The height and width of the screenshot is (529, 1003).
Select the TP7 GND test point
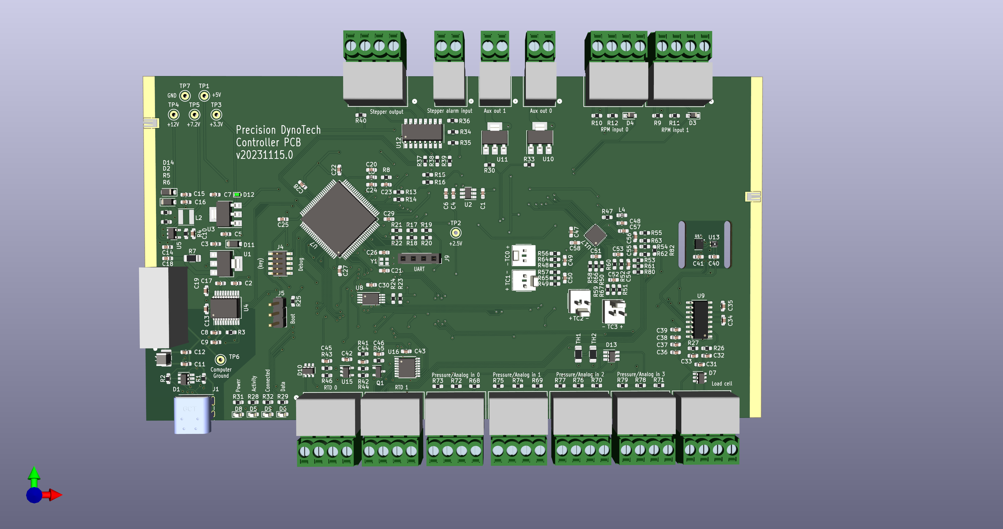pyautogui.click(x=185, y=95)
